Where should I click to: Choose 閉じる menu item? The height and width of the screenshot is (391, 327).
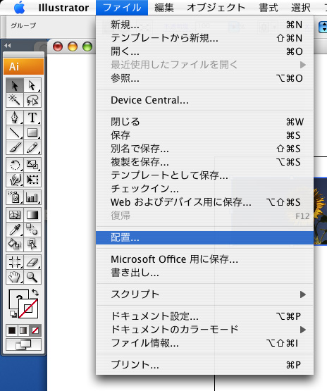(205, 122)
